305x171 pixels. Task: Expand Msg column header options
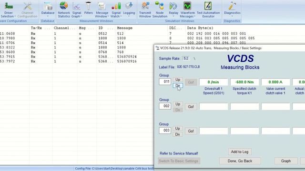click(x=91, y=28)
